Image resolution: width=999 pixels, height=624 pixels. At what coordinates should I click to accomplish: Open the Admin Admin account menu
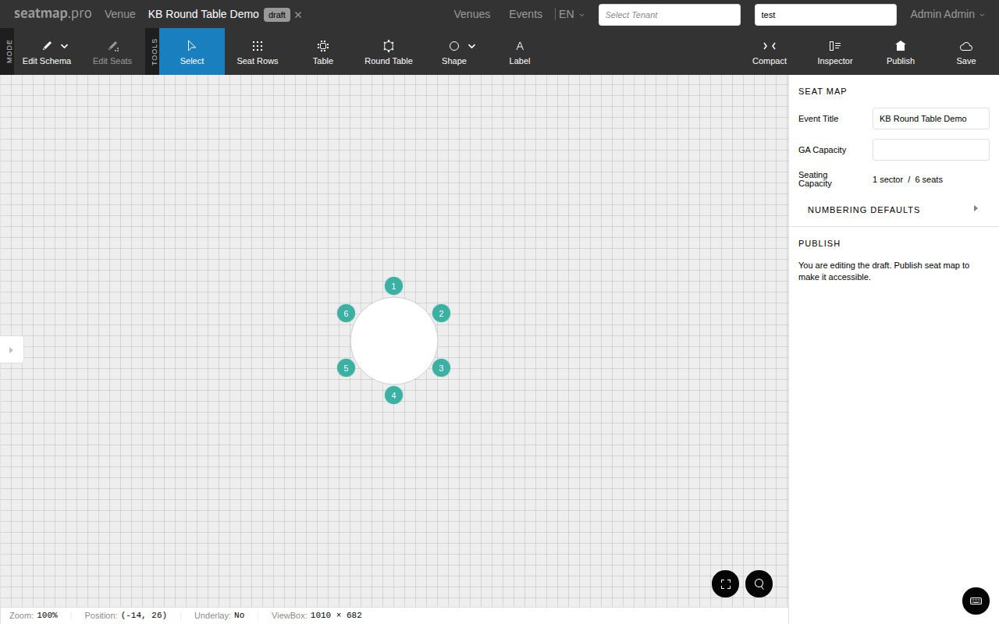coord(947,14)
